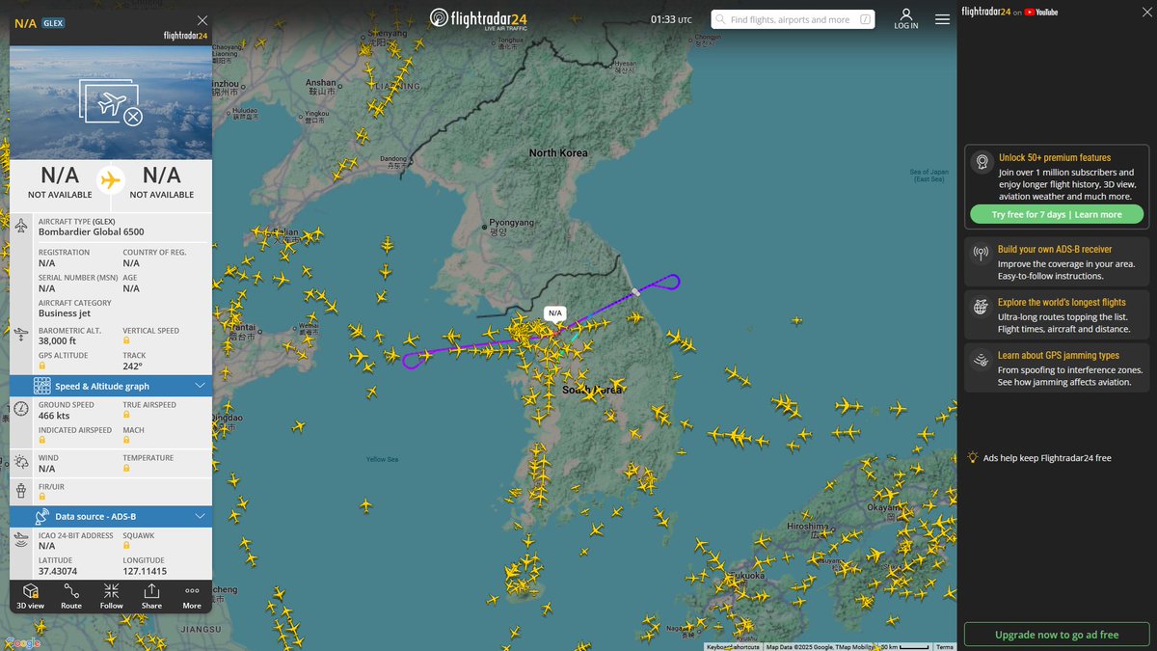The image size is (1157, 651).
Task: Open the hamburger main menu
Action: click(x=942, y=18)
